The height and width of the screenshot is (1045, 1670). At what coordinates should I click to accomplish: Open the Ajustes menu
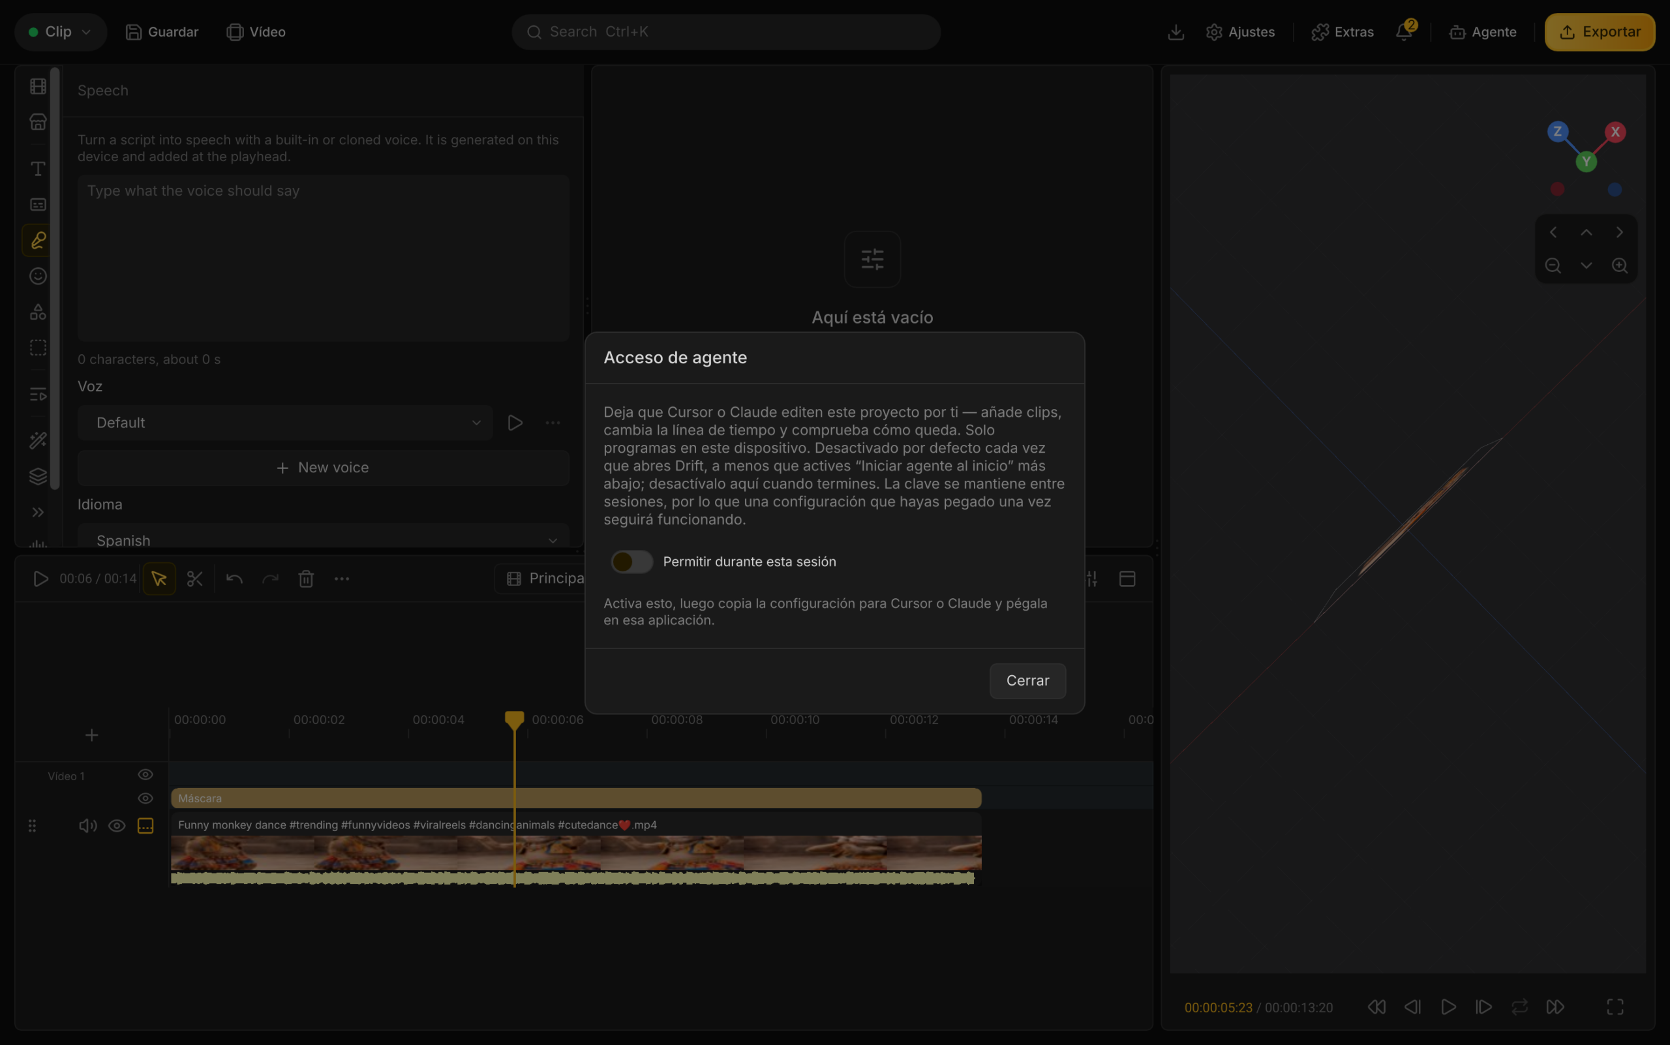pyautogui.click(x=1241, y=32)
